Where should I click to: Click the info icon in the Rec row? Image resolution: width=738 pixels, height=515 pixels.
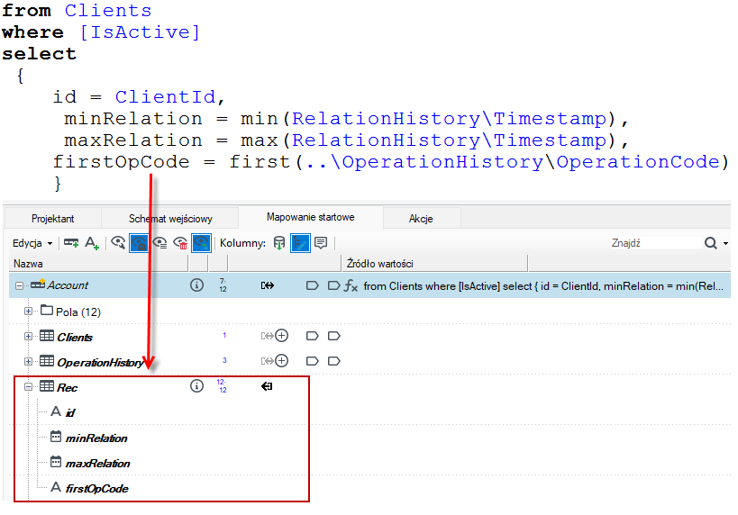point(196,386)
